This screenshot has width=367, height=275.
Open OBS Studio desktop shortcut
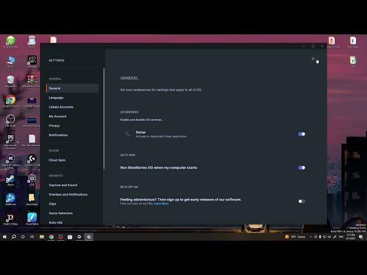[x=10, y=121]
